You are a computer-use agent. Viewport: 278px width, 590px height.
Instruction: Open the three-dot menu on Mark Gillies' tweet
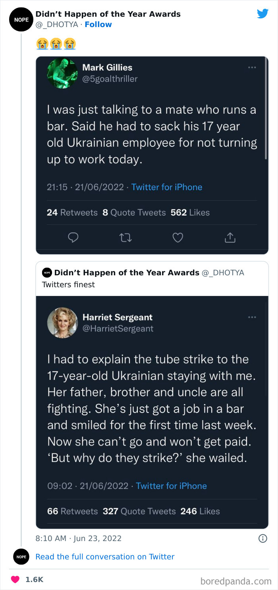point(252,67)
